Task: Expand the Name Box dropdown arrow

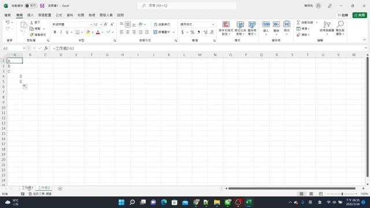Action: 24,48
